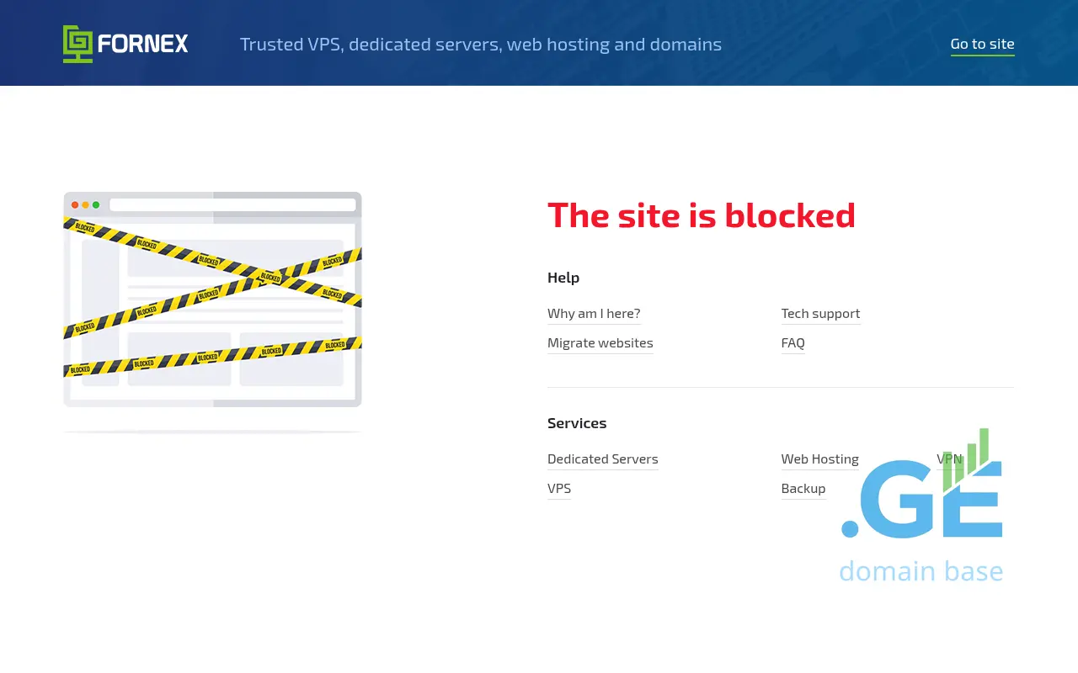Click the domain base caption text
This screenshot has height=673, width=1078.
921,571
